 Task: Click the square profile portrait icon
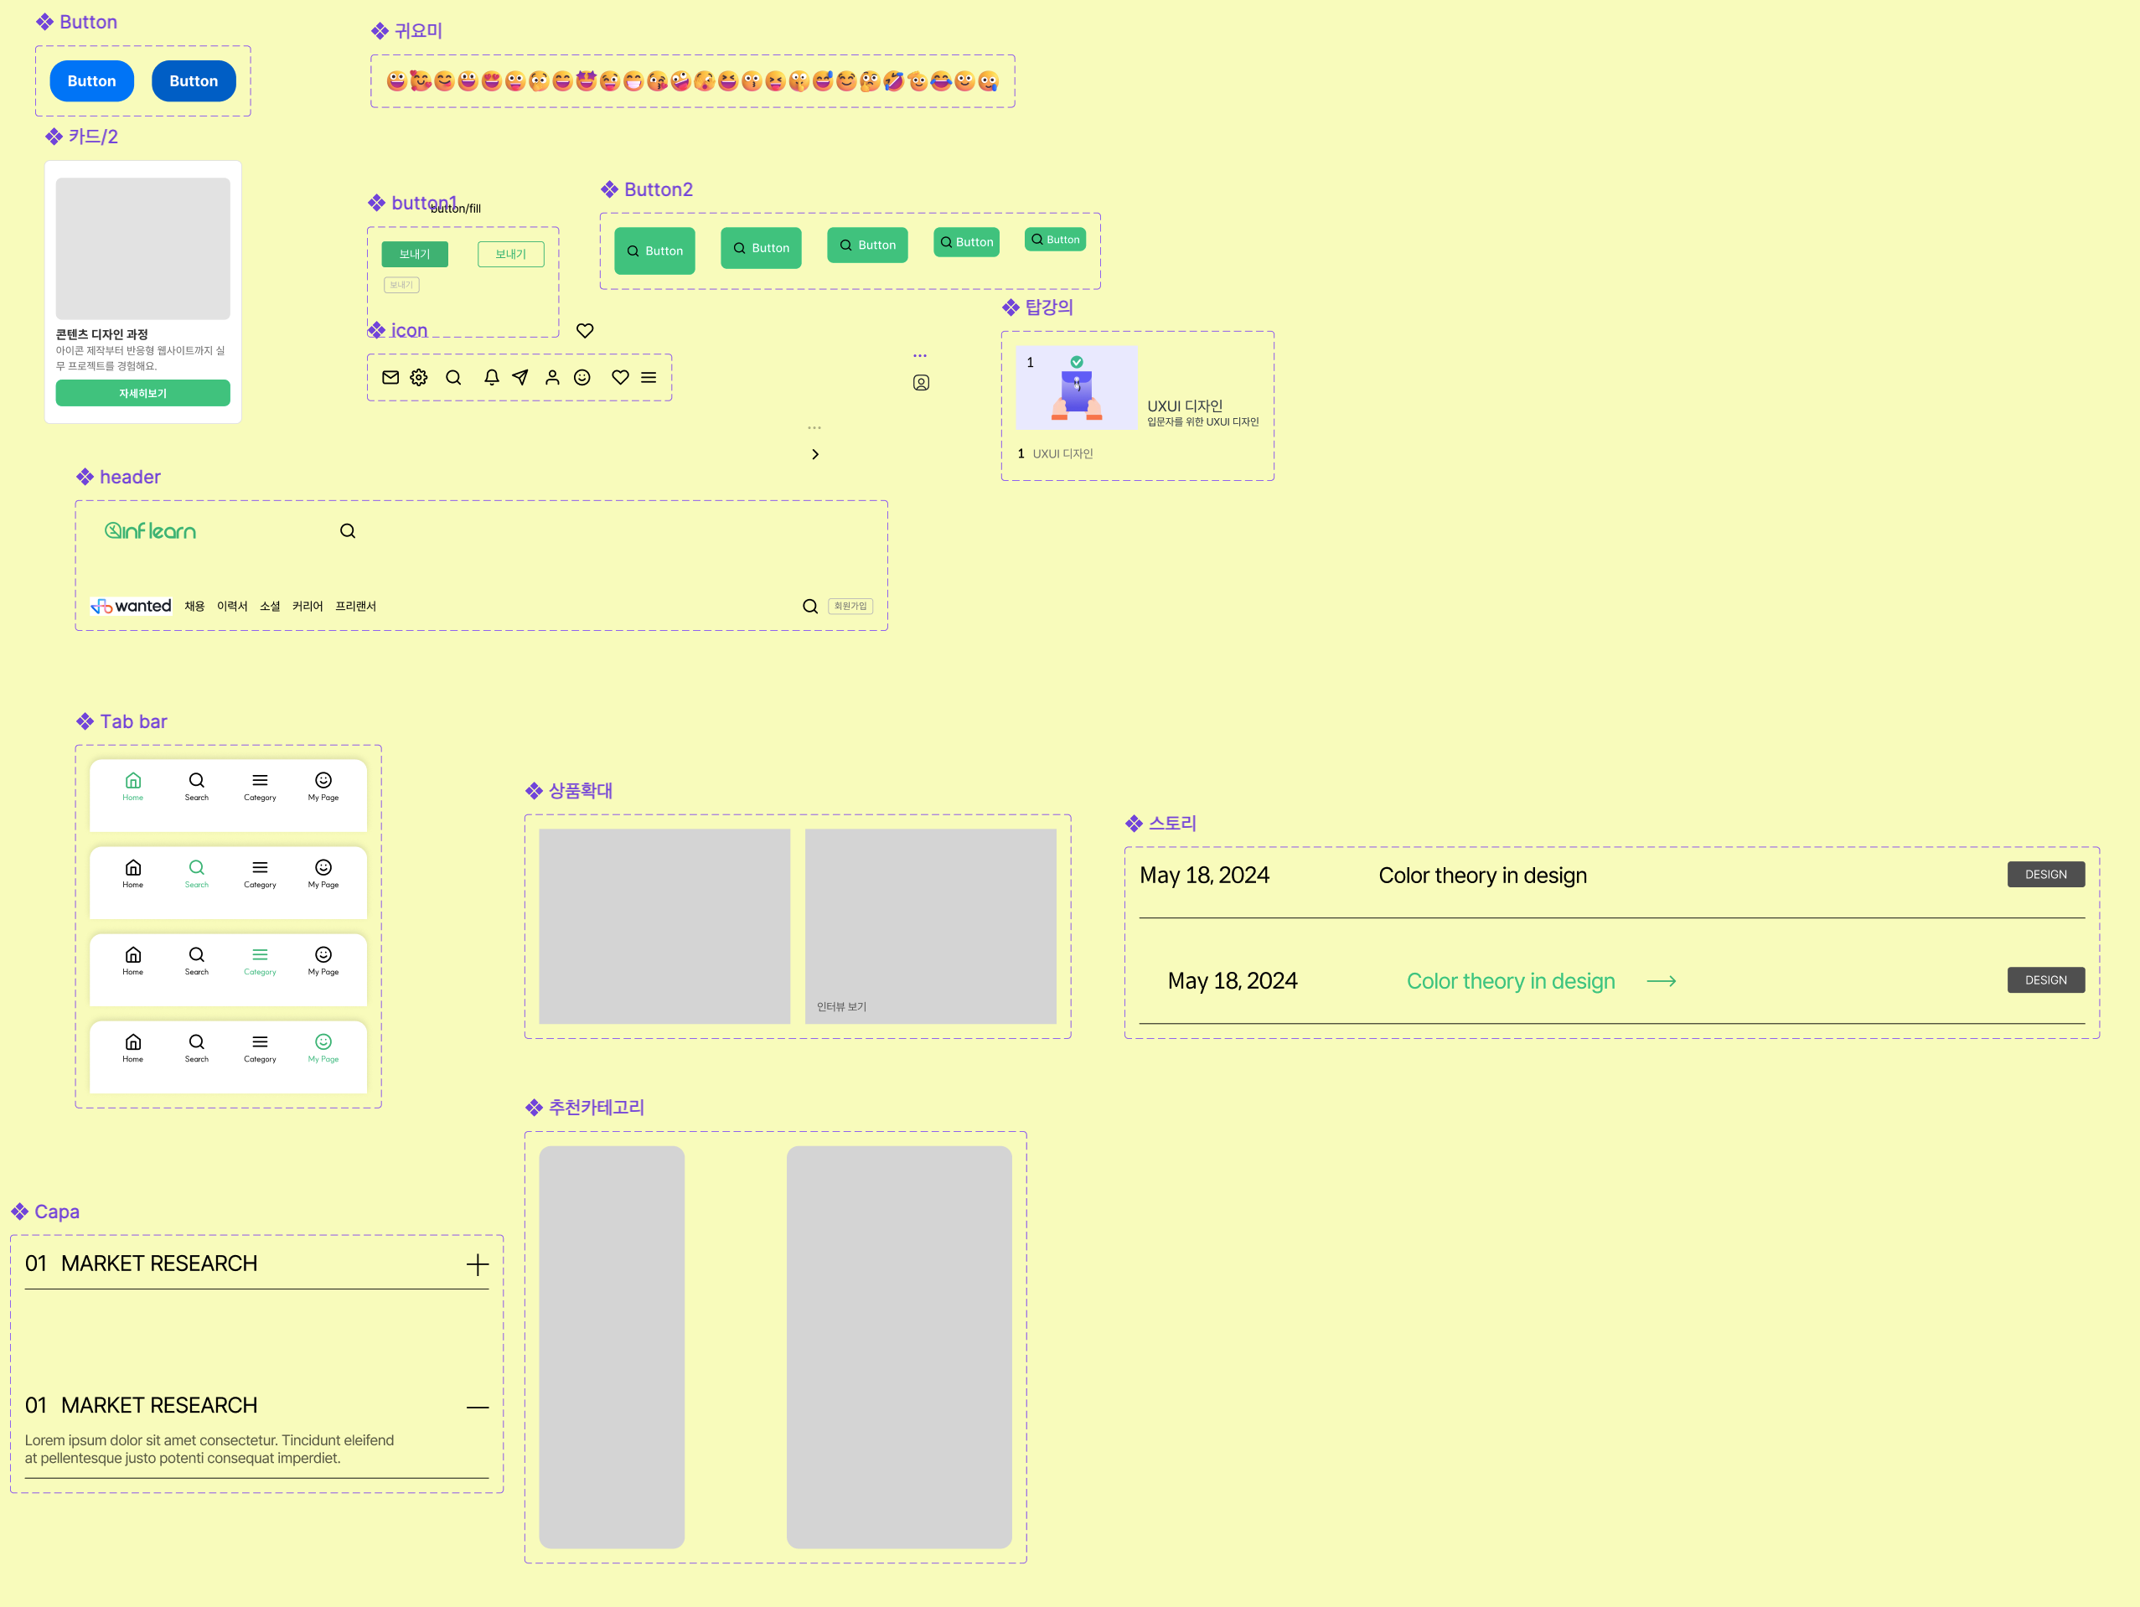[921, 383]
